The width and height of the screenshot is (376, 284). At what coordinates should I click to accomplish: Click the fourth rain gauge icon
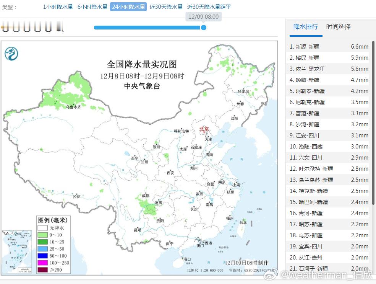(x=37, y=28)
